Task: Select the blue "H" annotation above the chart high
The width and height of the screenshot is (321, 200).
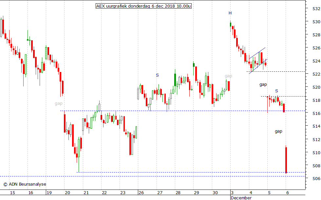Action: tap(230, 13)
